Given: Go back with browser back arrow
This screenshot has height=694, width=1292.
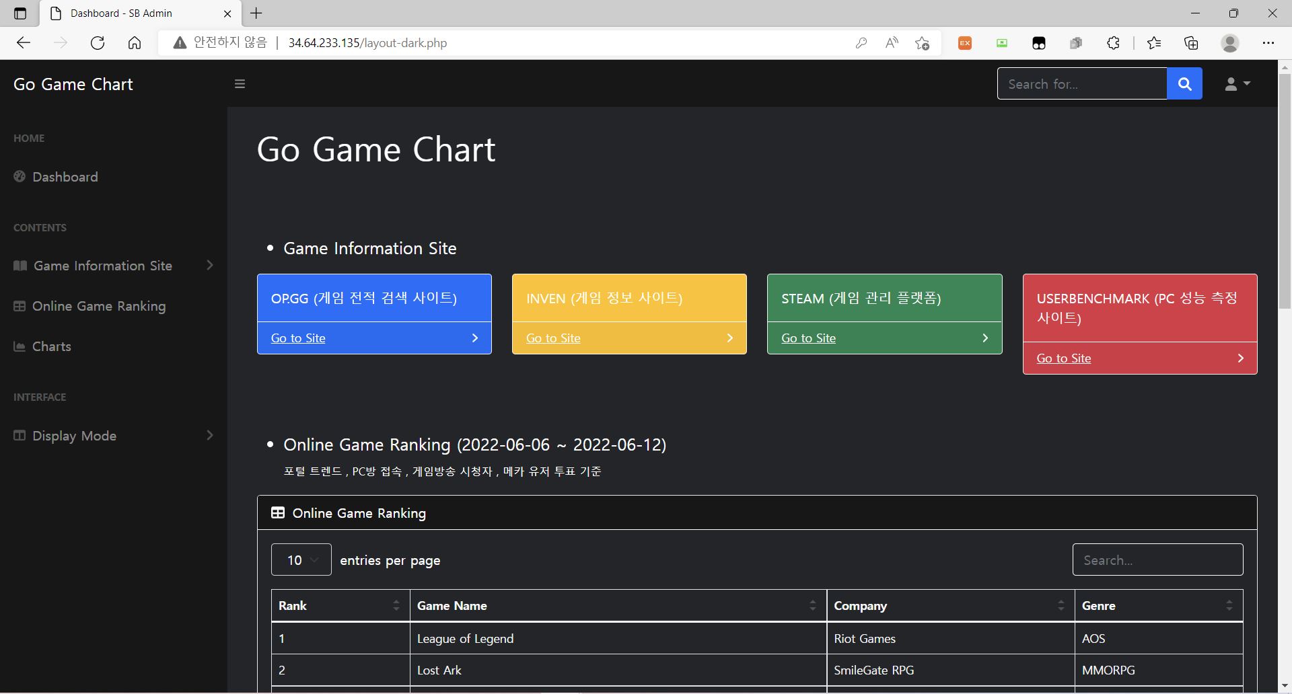Looking at the screenshot, I should click(x=24, y=43).
